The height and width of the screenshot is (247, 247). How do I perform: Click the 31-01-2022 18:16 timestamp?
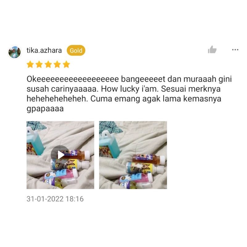pyautogui.click(x=55, y=199)
